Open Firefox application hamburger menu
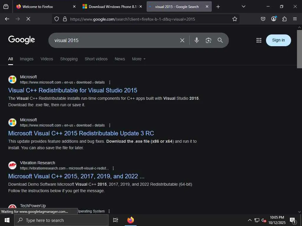 295,19
